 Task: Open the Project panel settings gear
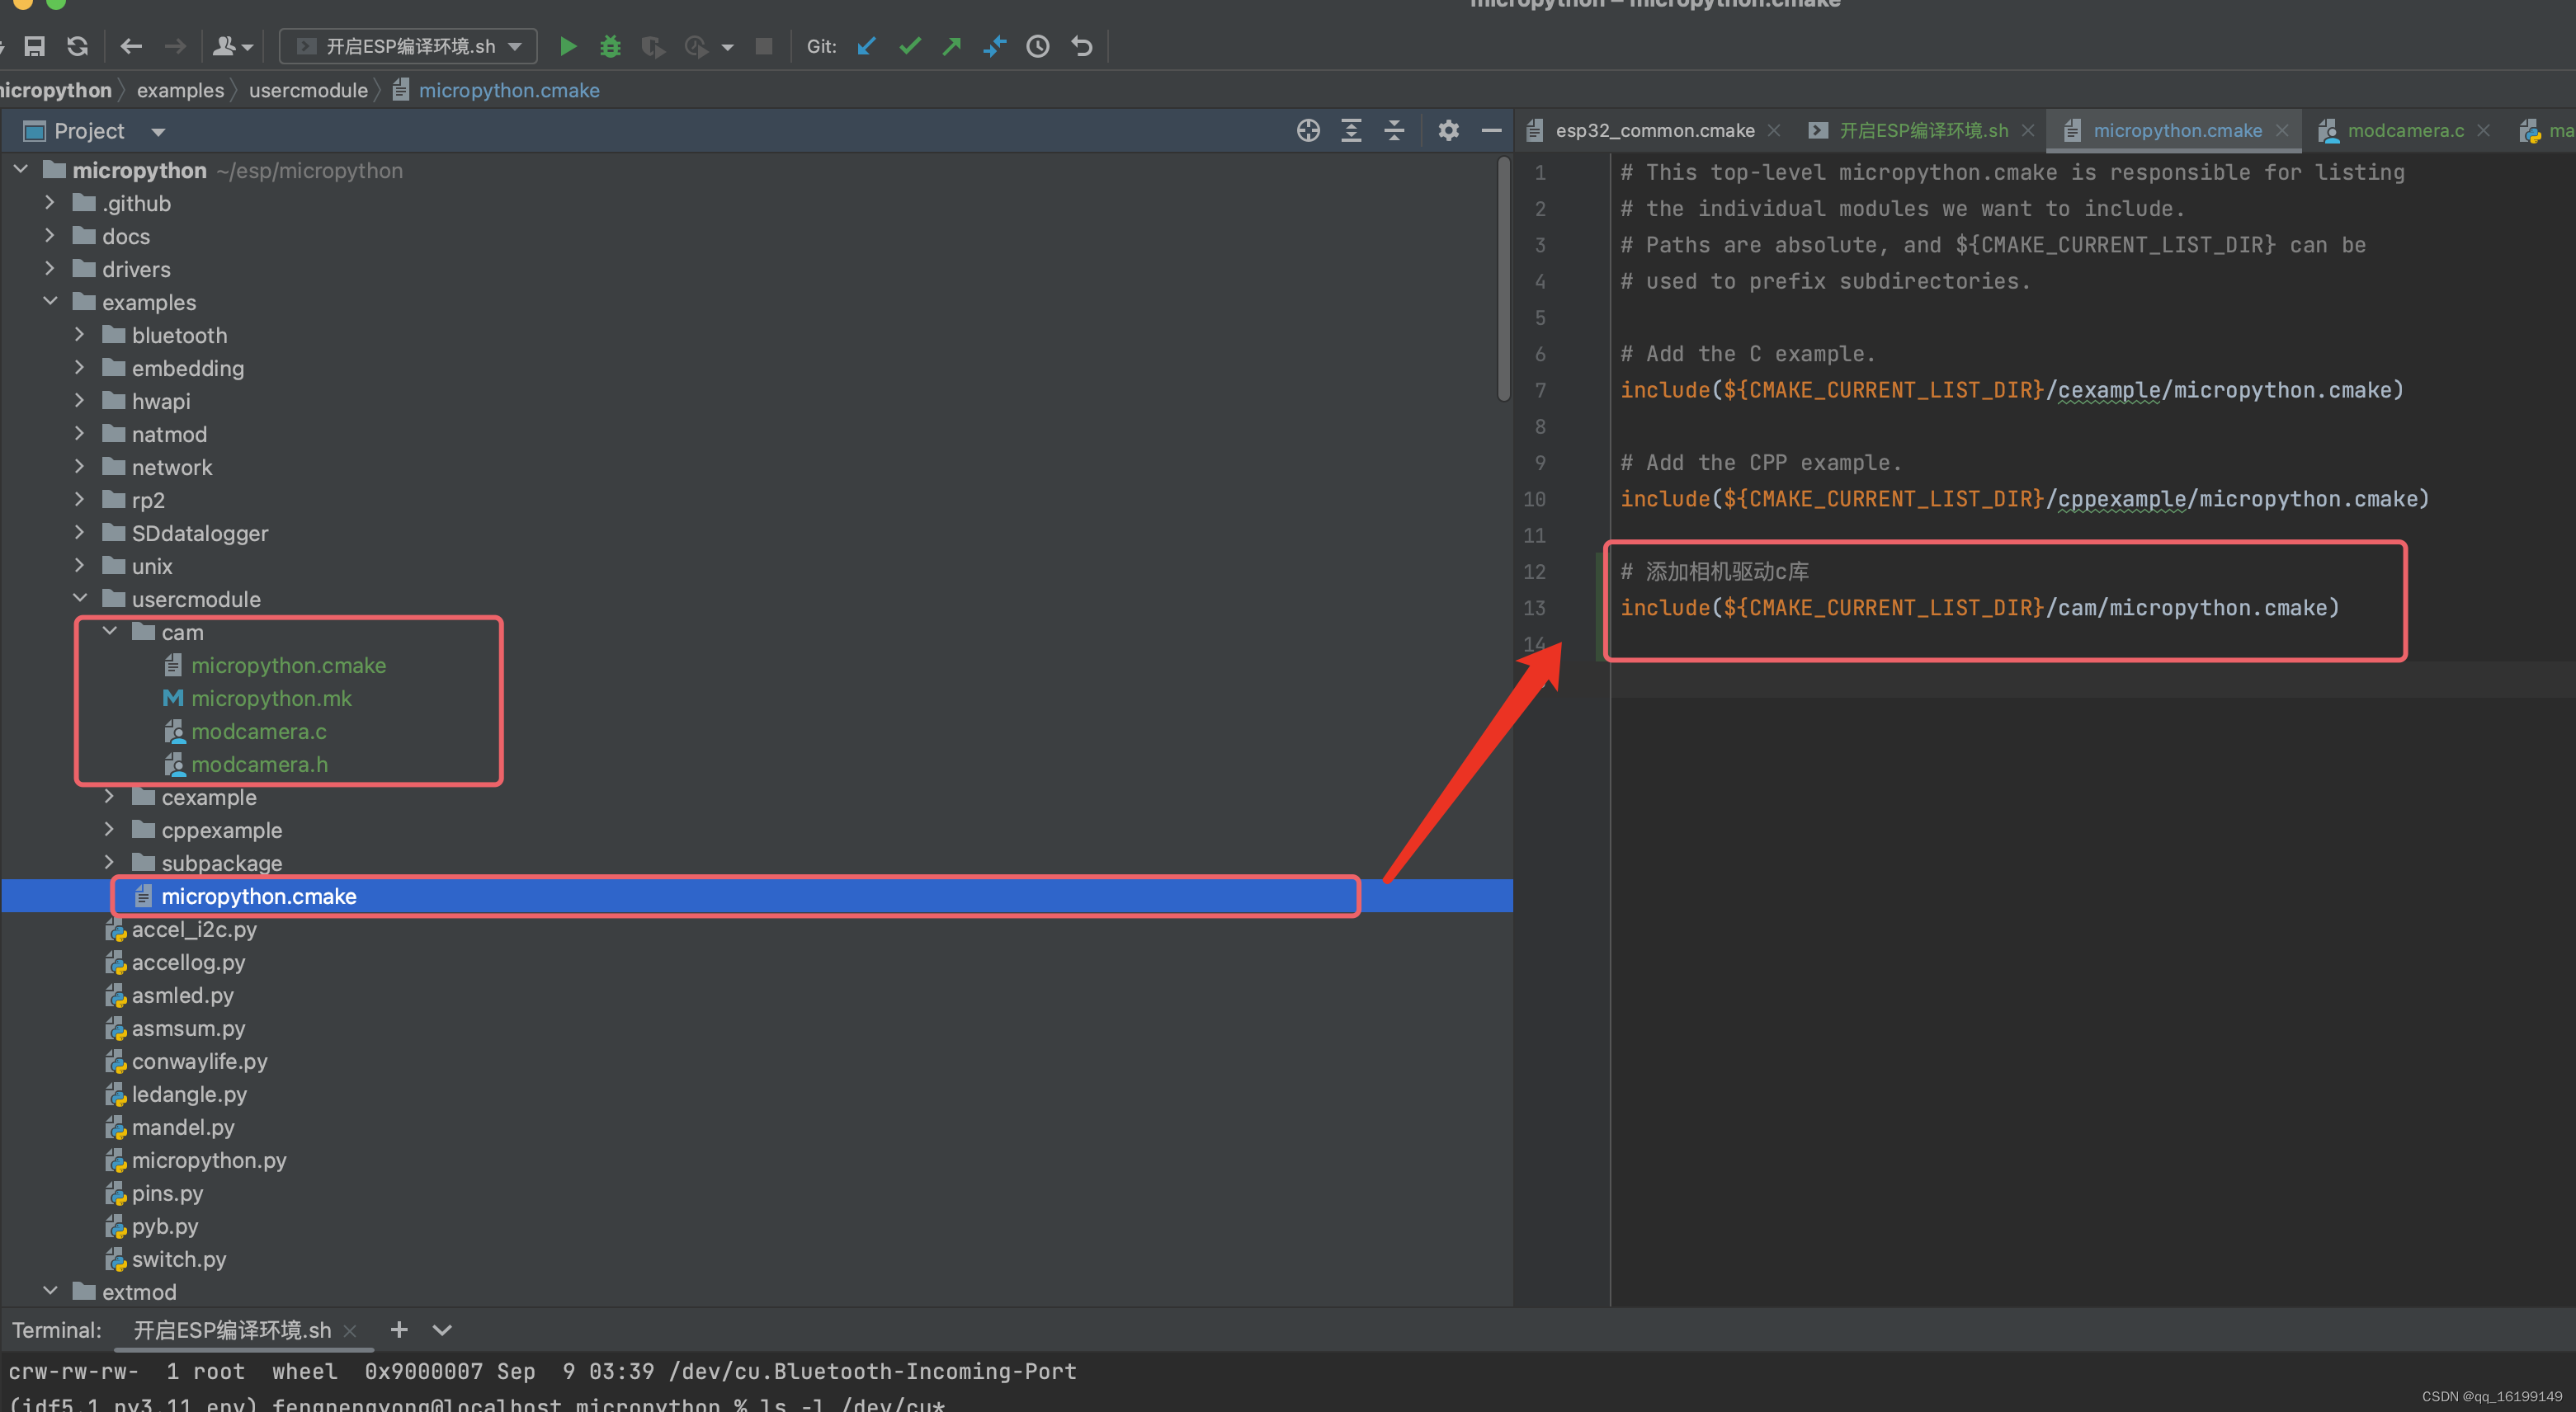coord(1447,130)
